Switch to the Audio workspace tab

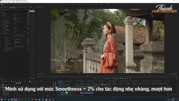click(x=96, y=4)
